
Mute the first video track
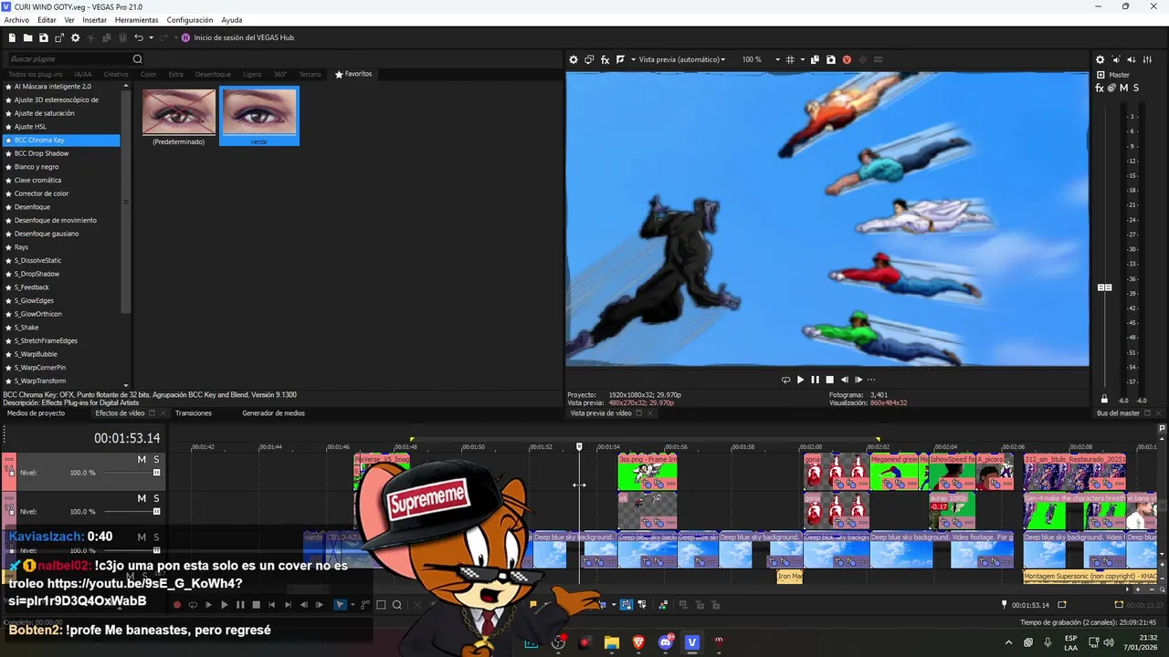[142, 459]
